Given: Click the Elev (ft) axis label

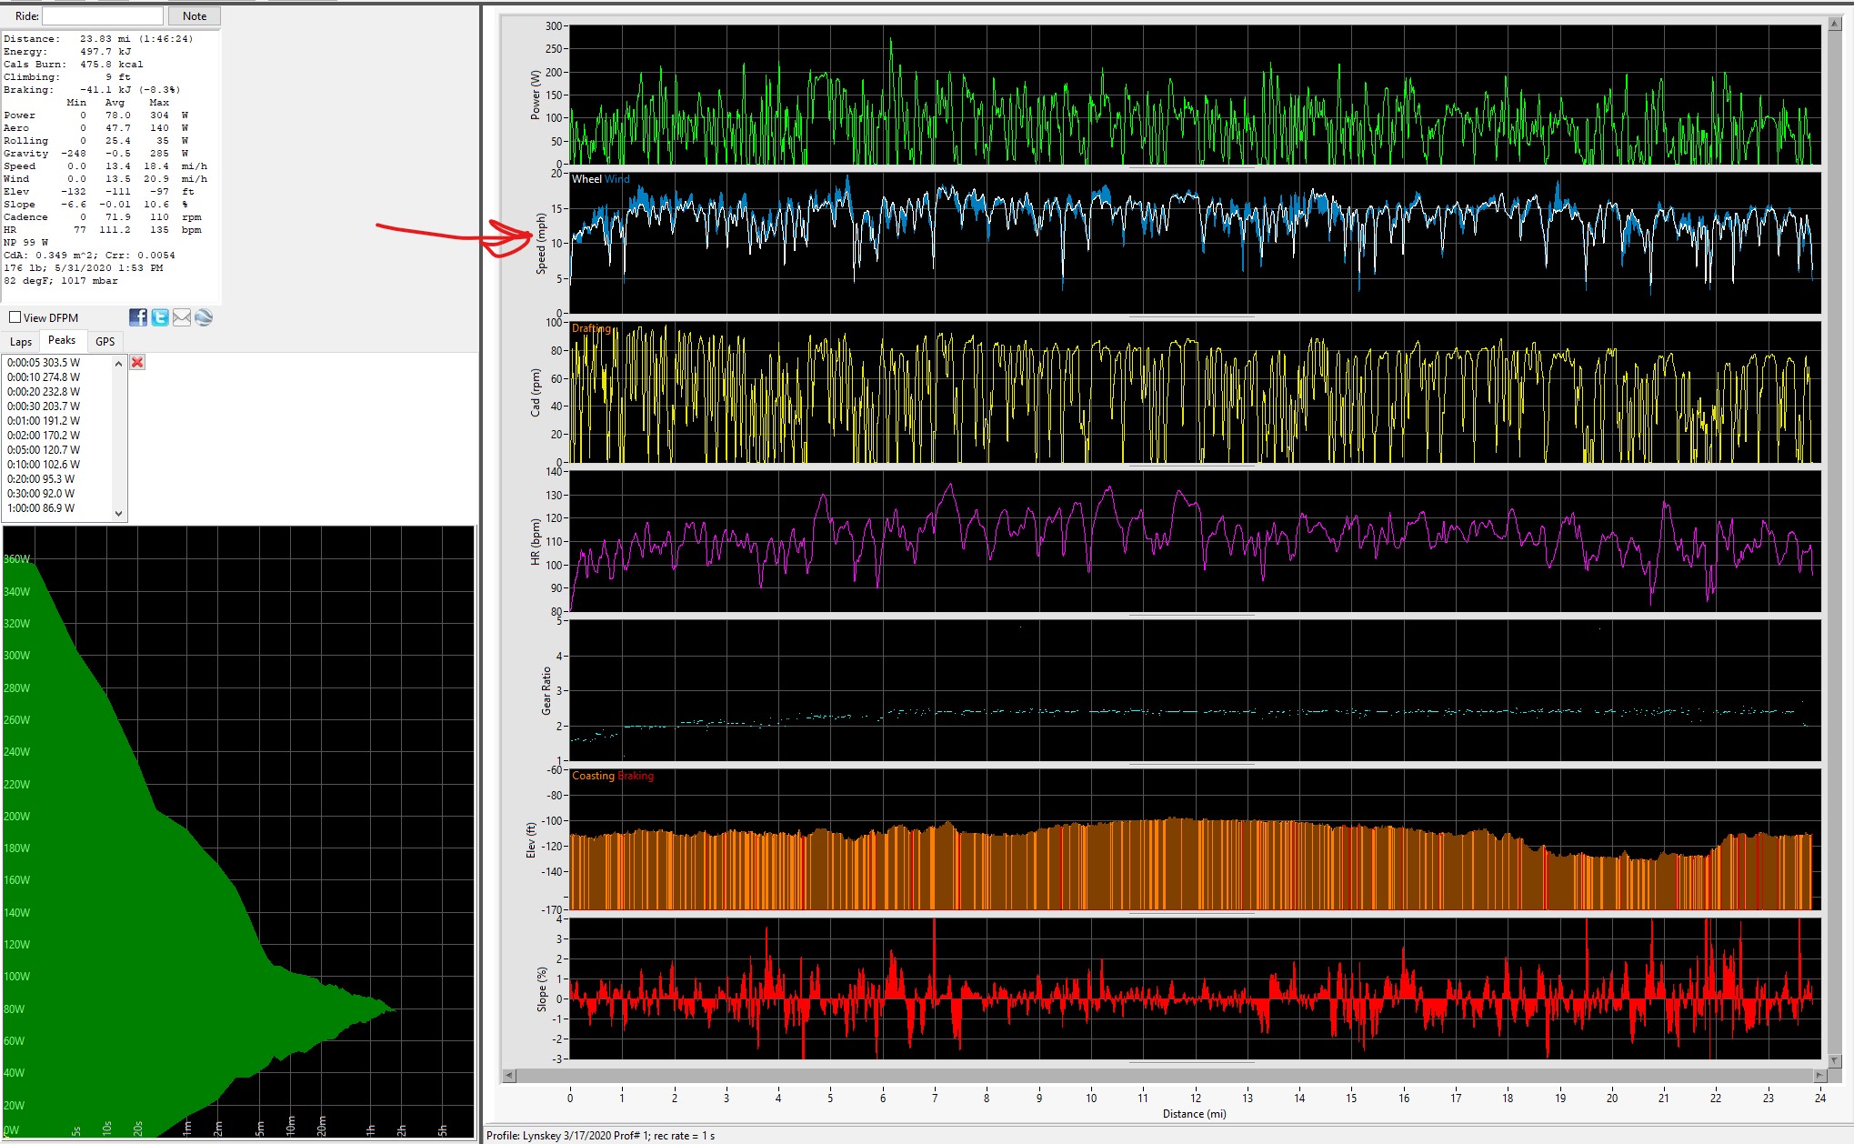Looking at the screenshot, I should 531,840.
